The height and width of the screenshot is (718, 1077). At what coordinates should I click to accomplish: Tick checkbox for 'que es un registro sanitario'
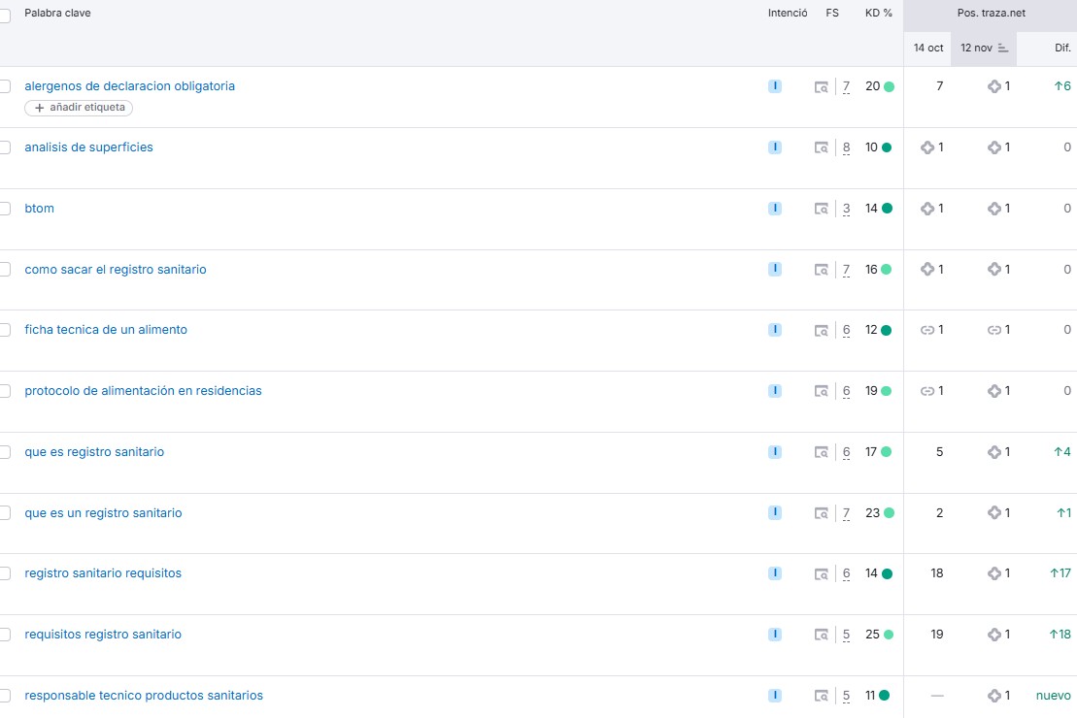5,513
